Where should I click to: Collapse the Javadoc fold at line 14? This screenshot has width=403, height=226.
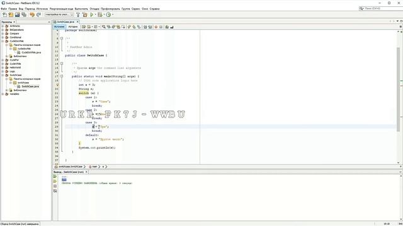pyautogui.click(x=62, y=63)
